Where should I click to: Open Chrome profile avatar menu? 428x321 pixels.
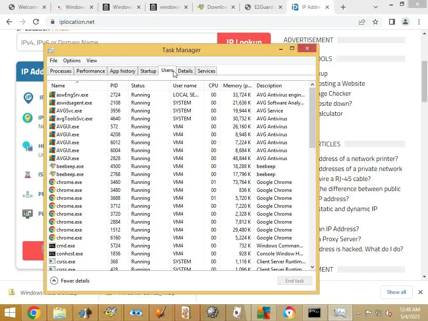pyautogui.click(x=405, y=22)
